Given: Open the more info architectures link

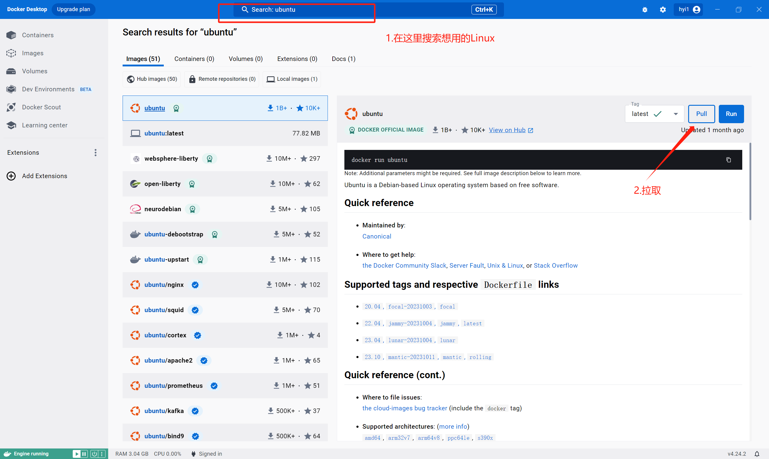Looking at the screenshot, I should tap(453, 427).
